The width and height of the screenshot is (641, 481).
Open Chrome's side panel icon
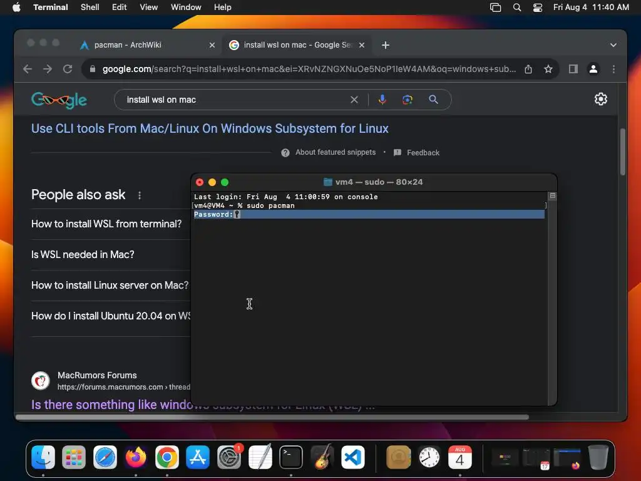click(x=573, y=69)
